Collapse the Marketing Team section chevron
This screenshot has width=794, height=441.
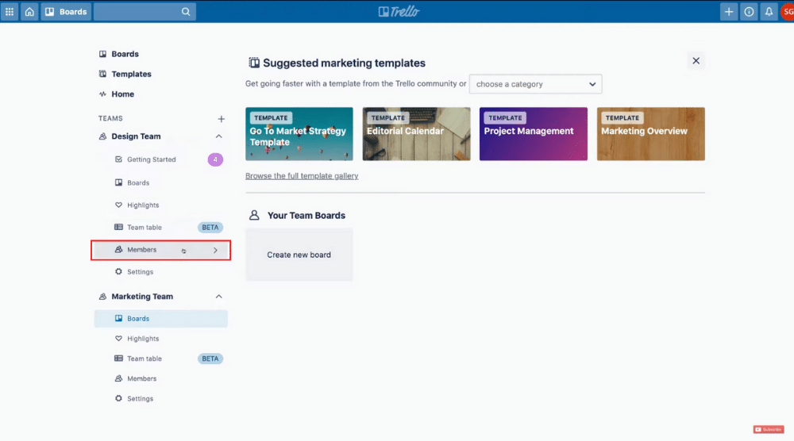click(x=219, y=297)
